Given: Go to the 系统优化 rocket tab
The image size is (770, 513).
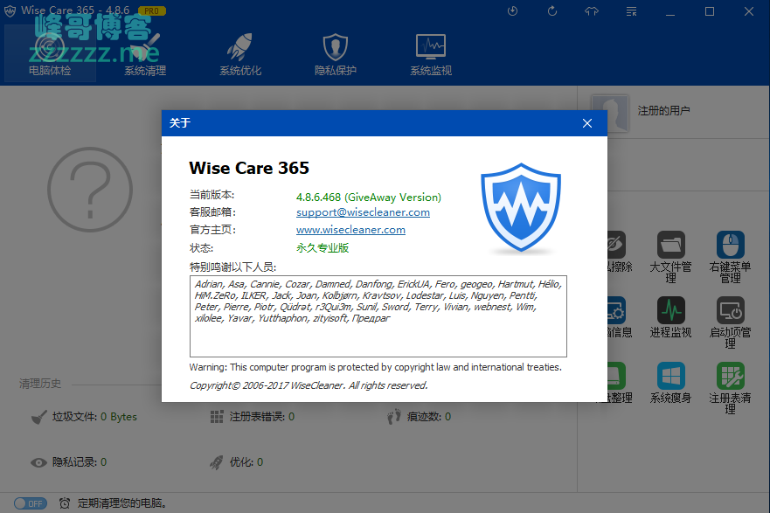Looking at the screenshot, I should (240, 53).
